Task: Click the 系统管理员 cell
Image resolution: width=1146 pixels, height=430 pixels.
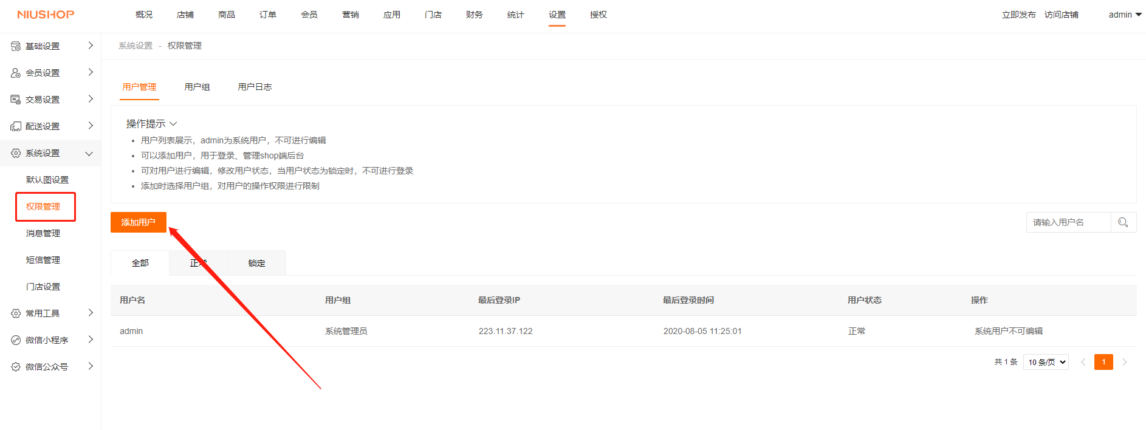Action: pos(346,331)
